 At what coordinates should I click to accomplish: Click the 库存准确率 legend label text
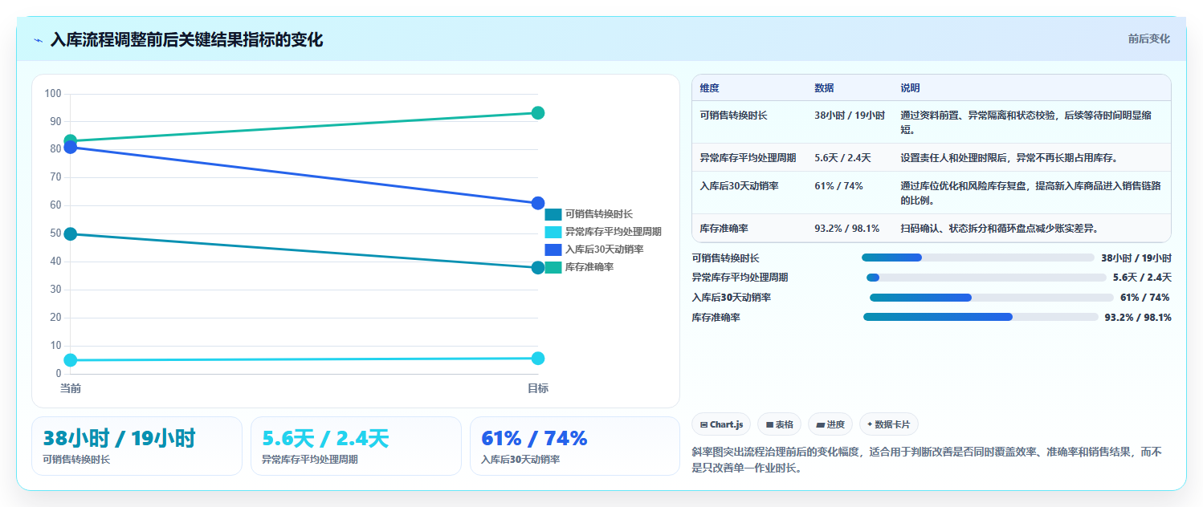589,267
